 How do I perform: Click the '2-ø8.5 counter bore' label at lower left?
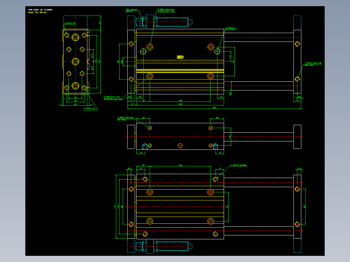(112, 97)
